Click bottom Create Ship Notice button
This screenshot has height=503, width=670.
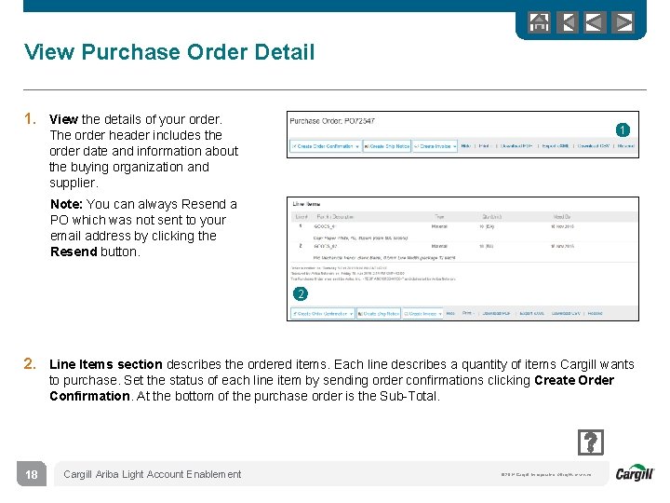point(379,314)
